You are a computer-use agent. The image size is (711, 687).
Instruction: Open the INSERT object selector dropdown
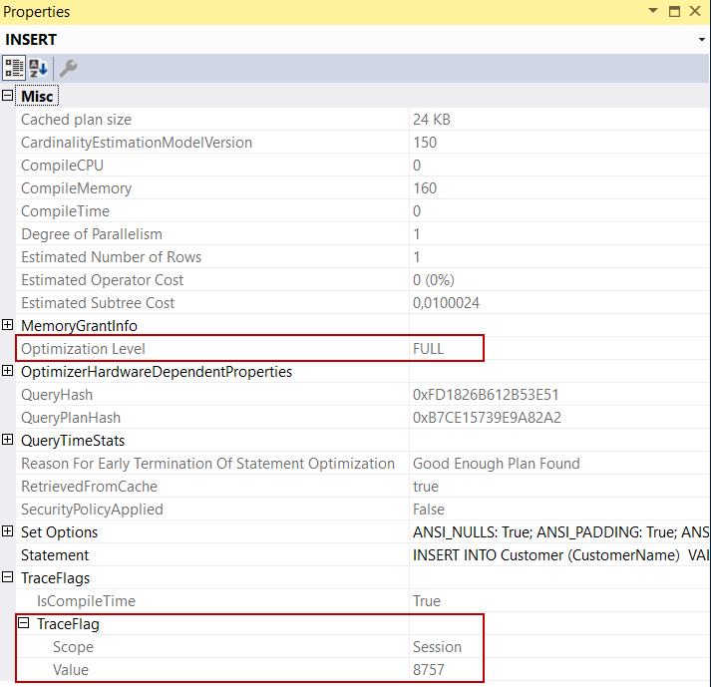click(x=701, y=40)
